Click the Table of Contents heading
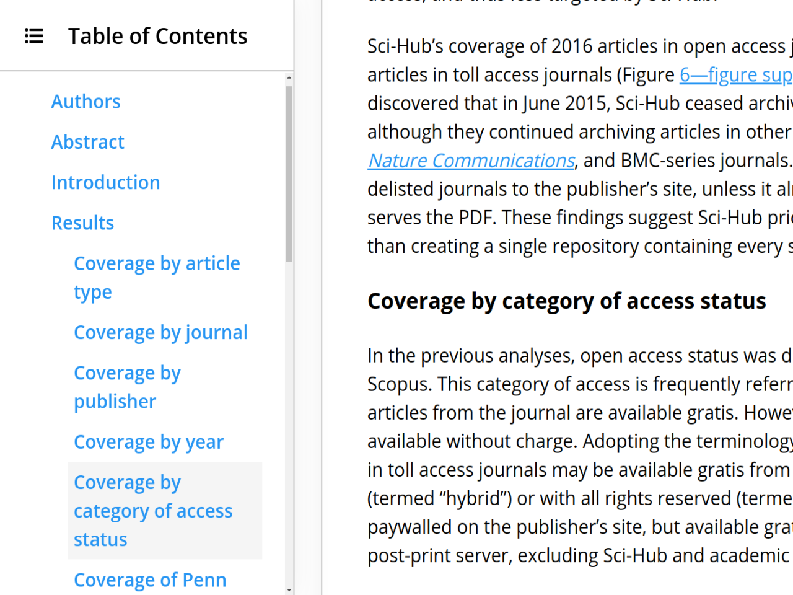This screenshot has width=793, height=595. click(157, 36)
